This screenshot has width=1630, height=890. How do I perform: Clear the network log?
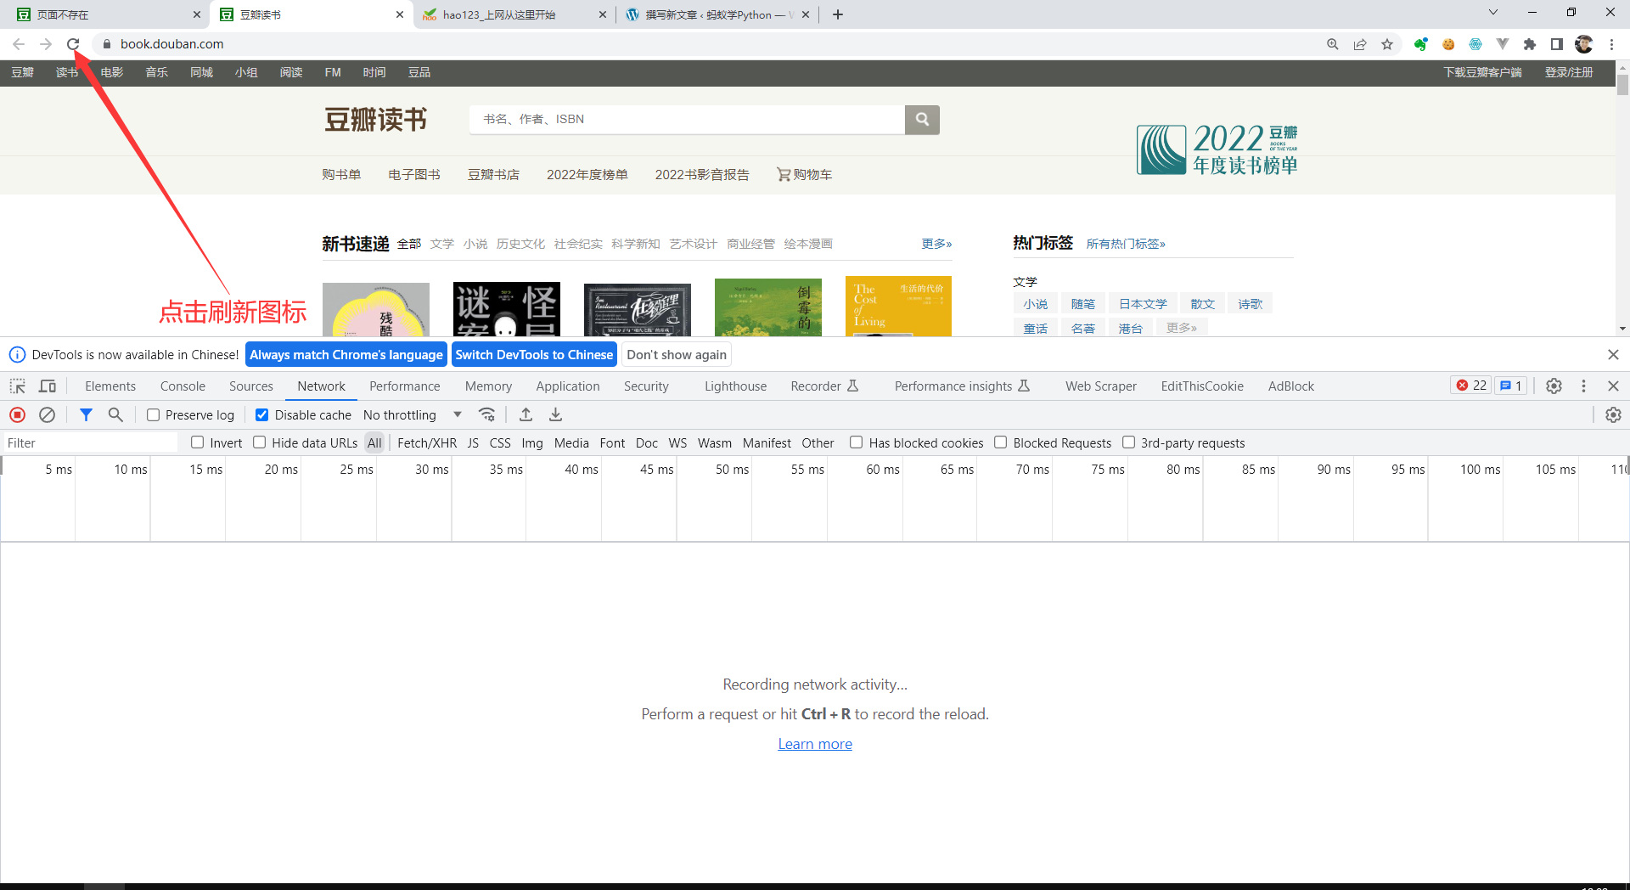(48, 414)
